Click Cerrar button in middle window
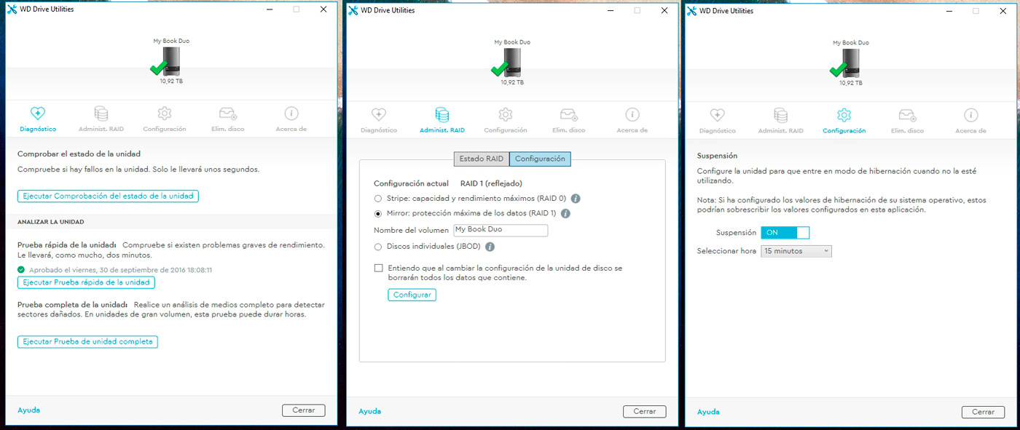 [645, 412]
